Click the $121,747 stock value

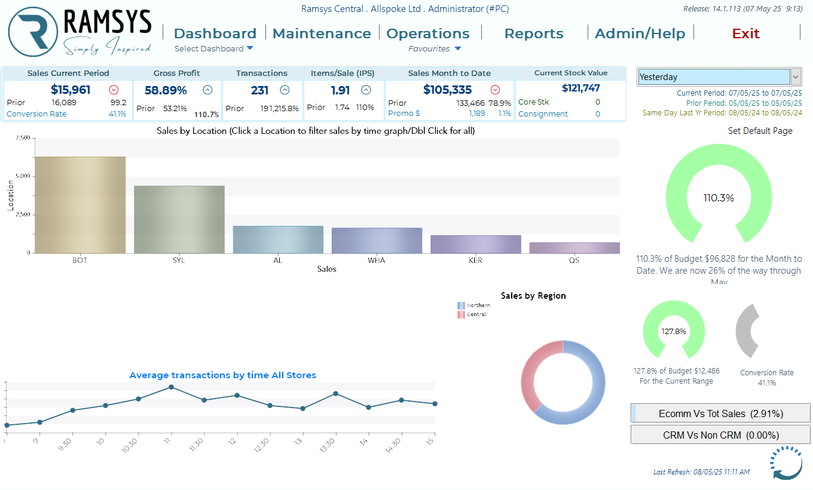581,88
